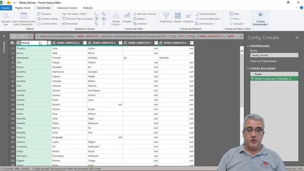Click the table corner menu icon
The image size is (304, 171).
click(x=13, y=43)
